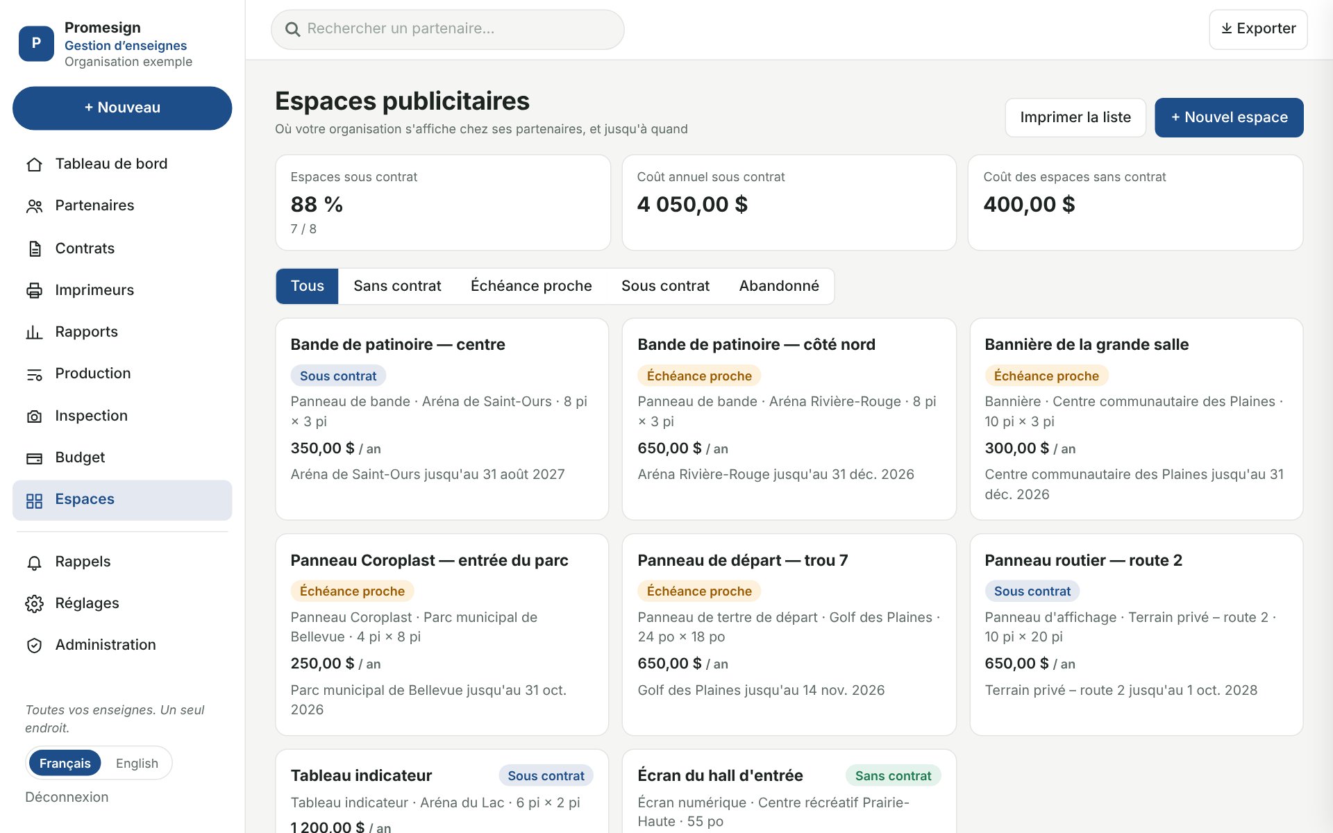Screen dimensions: 1333x833
Task: Focus the Rechercher un partenaire field
Action: [x=448, y=29]
